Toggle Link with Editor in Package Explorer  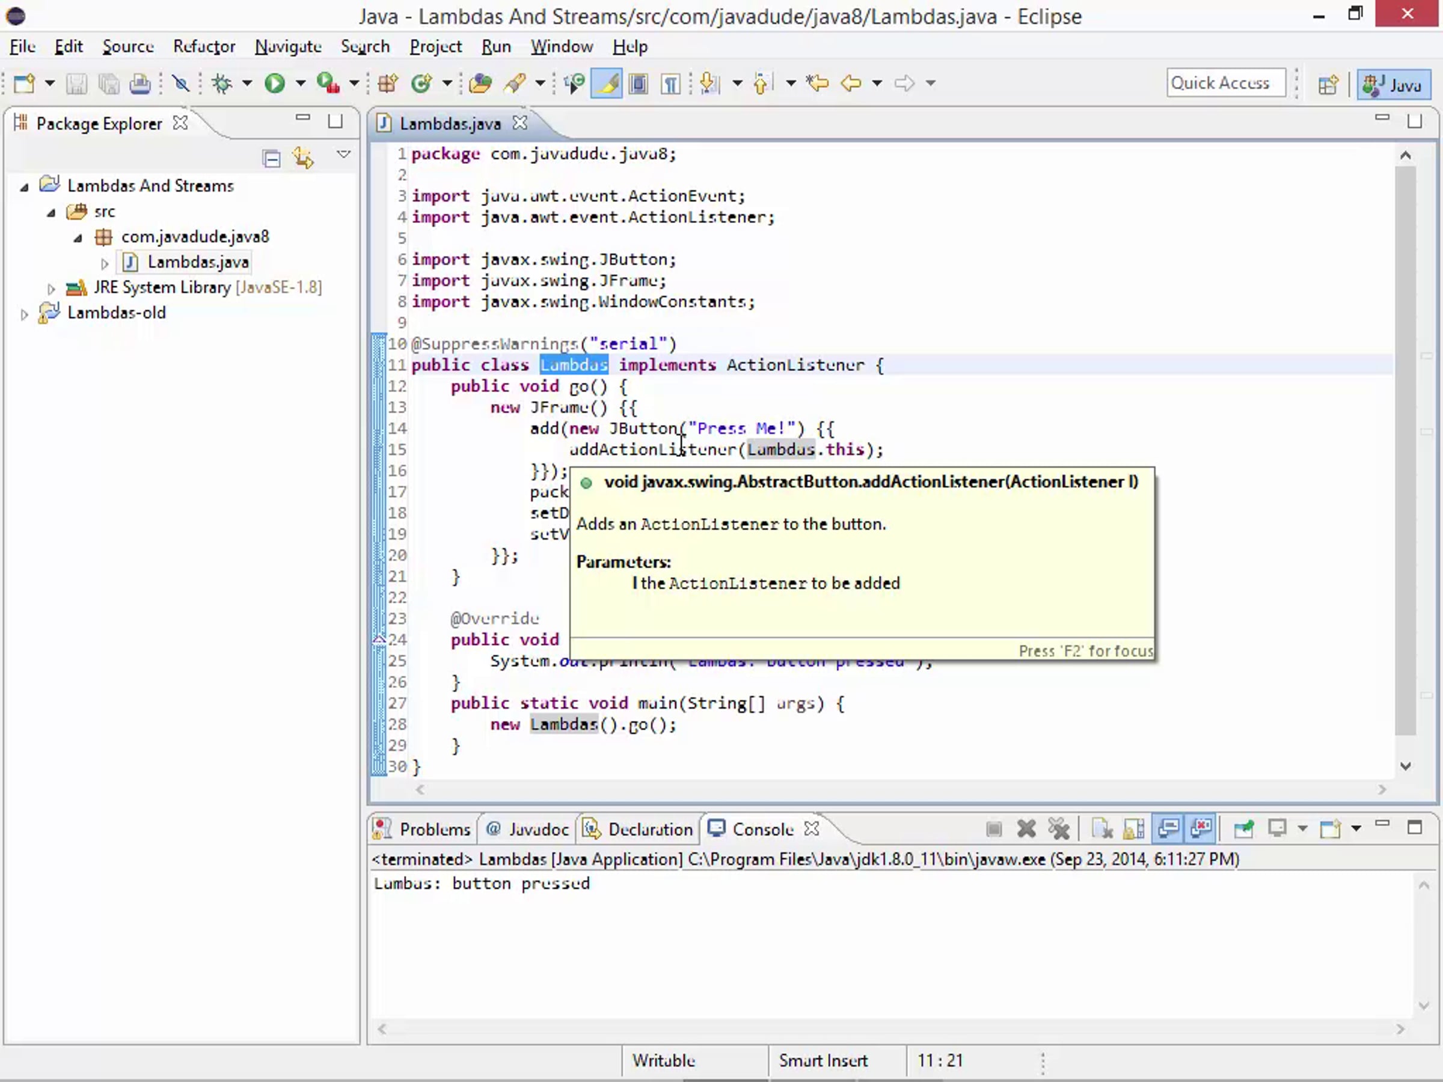click(304, 158)
